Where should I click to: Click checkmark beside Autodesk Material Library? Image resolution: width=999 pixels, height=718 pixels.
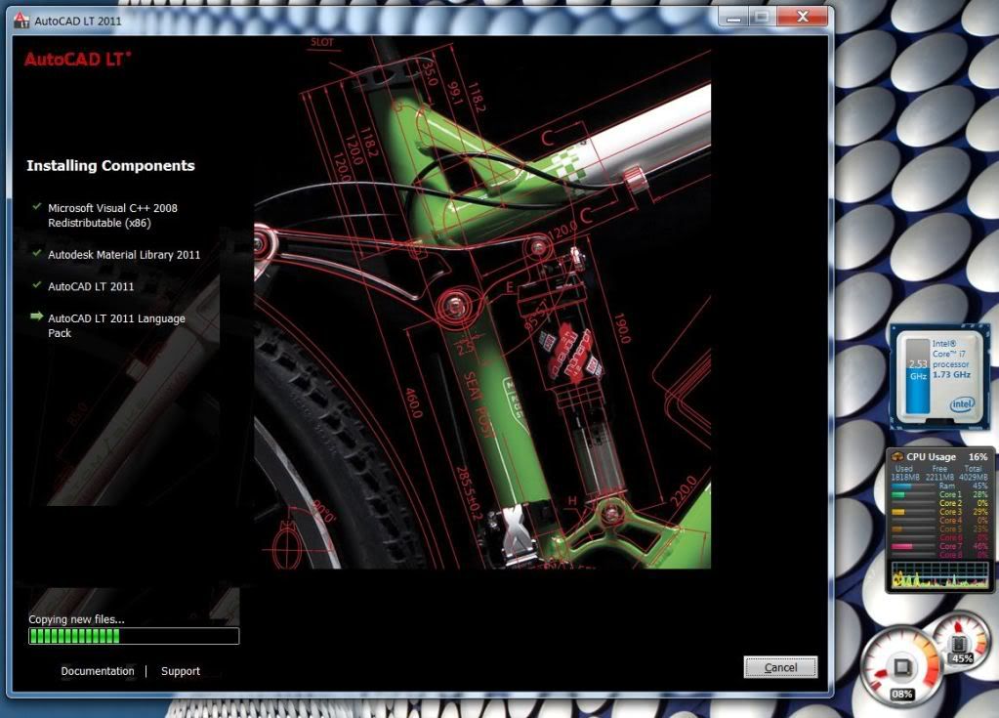coord(37,253)
